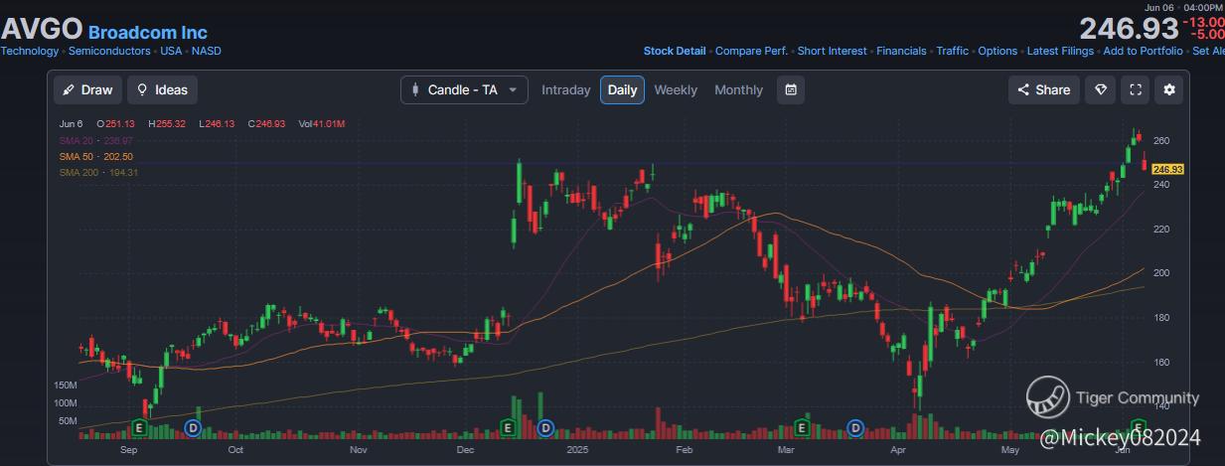The image size is (1225, 466).
Task: Open the USA country link
Action: tap(171, 51)
